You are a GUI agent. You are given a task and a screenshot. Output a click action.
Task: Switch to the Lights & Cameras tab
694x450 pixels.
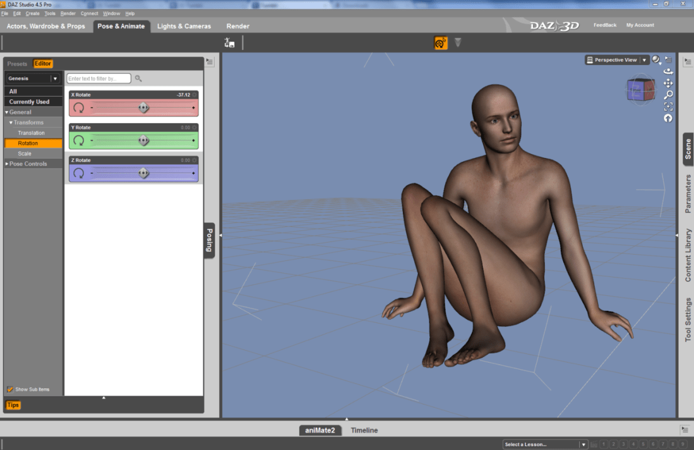pos(184,26)
